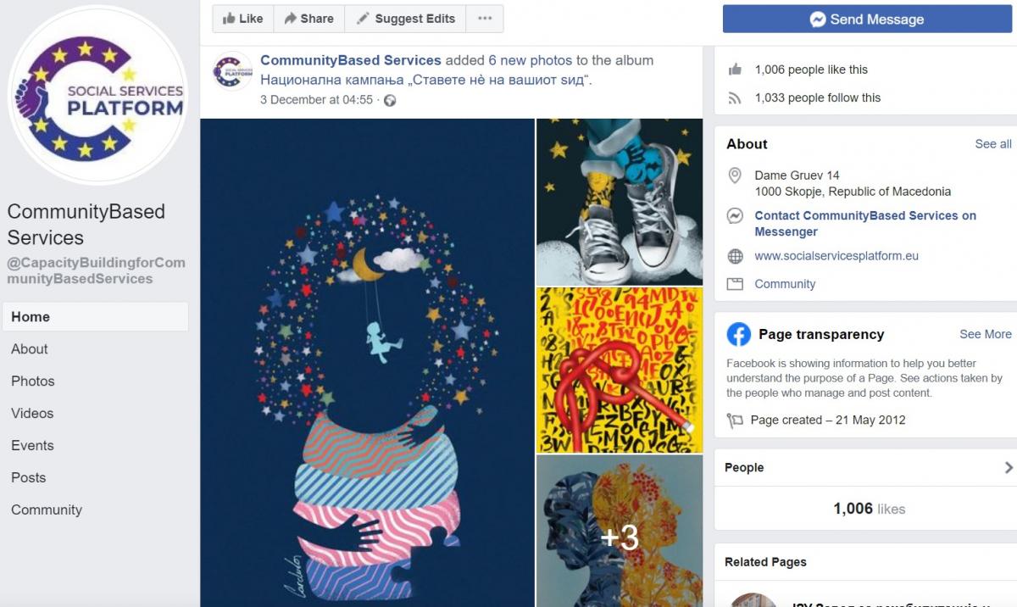The width and height of the screenshot is (1017, 607).
Task: Click the Suggest Edits button
Action: click(x=405, y=19)
